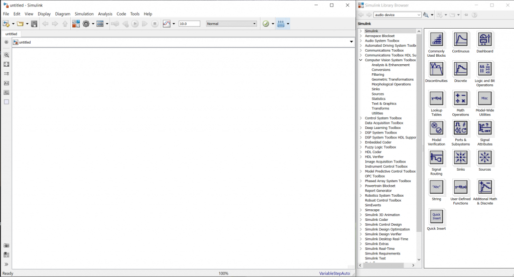Click the Run simulation play button
Image resolution: width=514 pixels, height=277 pixels.
tap(135, 24)
